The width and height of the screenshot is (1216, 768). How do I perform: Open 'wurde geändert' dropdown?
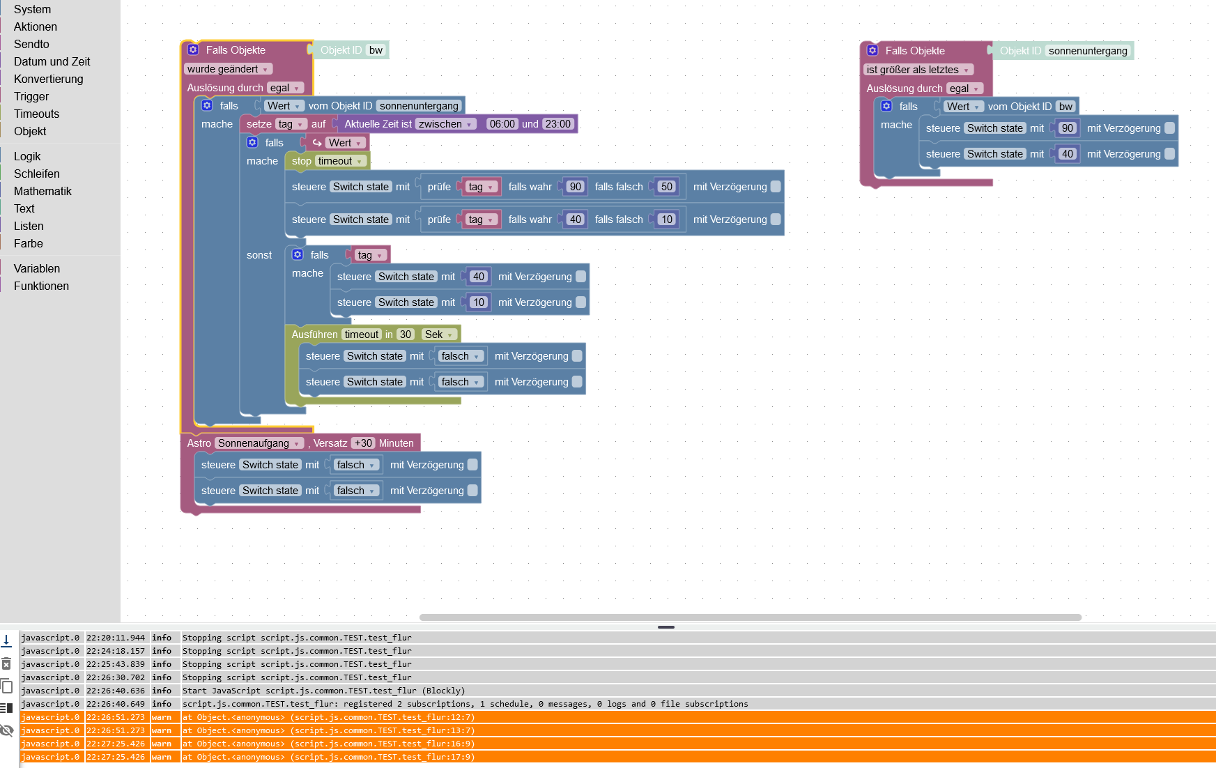229,69
